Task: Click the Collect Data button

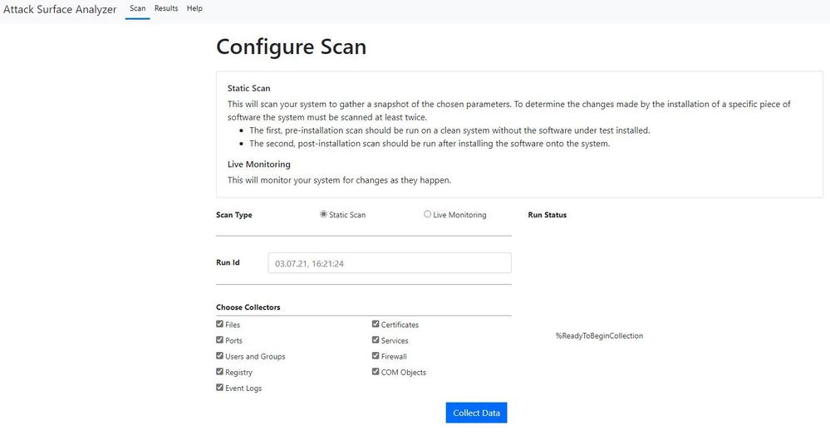Action: pyautogui.click(x=476, y=413)
